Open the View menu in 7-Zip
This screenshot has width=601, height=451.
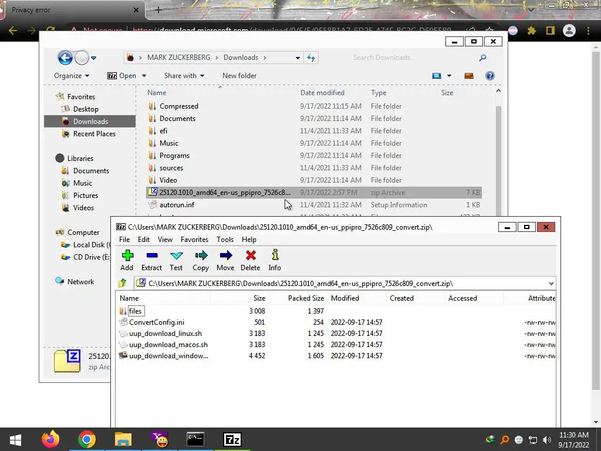165,240
